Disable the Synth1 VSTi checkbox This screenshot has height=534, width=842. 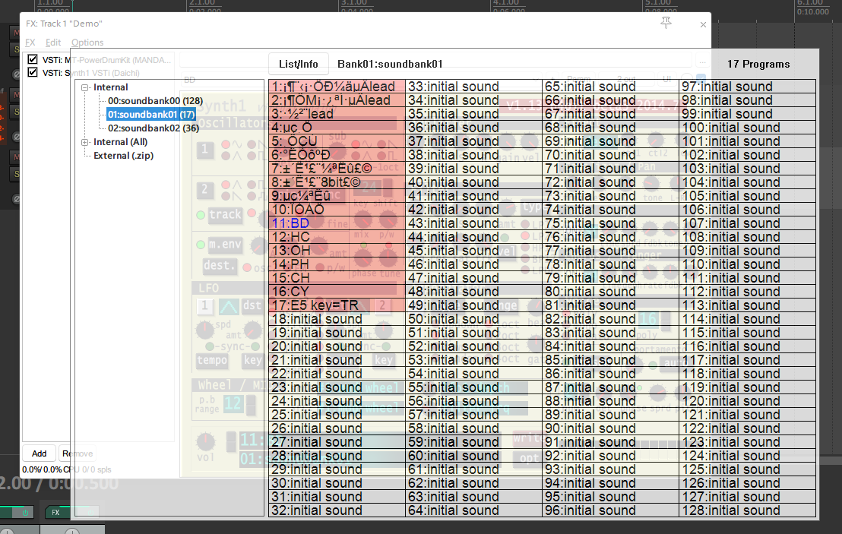[33, 72]
